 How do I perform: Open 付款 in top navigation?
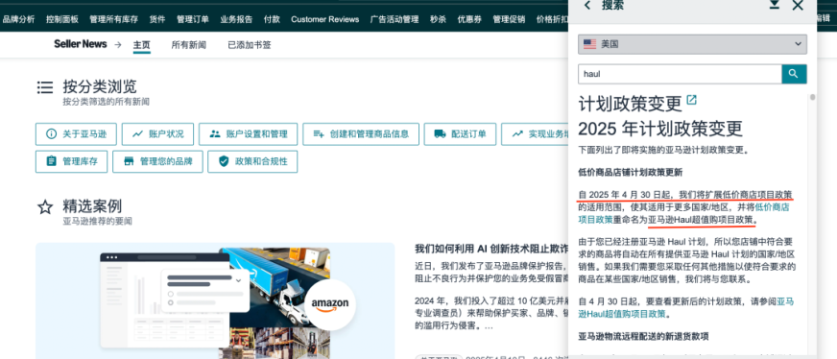[272, 19]
